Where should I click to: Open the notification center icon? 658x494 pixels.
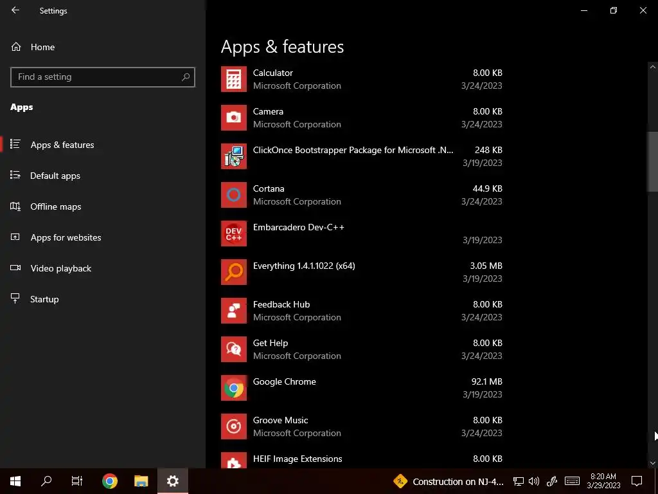point(637,481)
